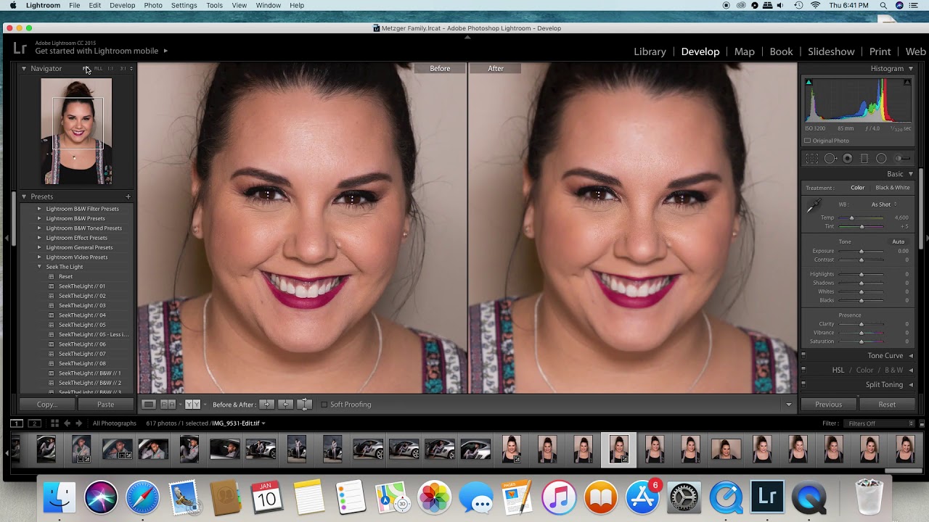Collapse the Histogram panel

click(911, 68)
